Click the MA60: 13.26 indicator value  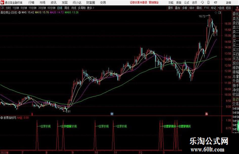[x=72, y=12]
